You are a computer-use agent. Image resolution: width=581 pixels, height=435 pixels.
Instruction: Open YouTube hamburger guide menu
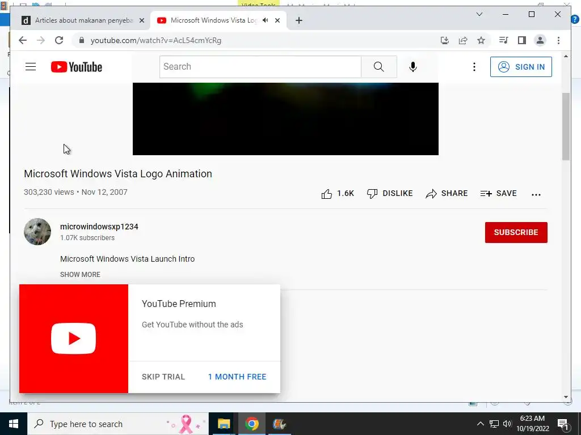(31, 67)
